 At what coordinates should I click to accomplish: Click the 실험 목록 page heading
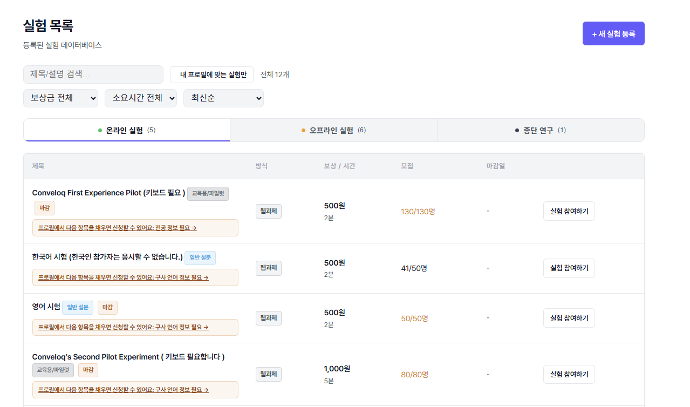click(48, 25)
